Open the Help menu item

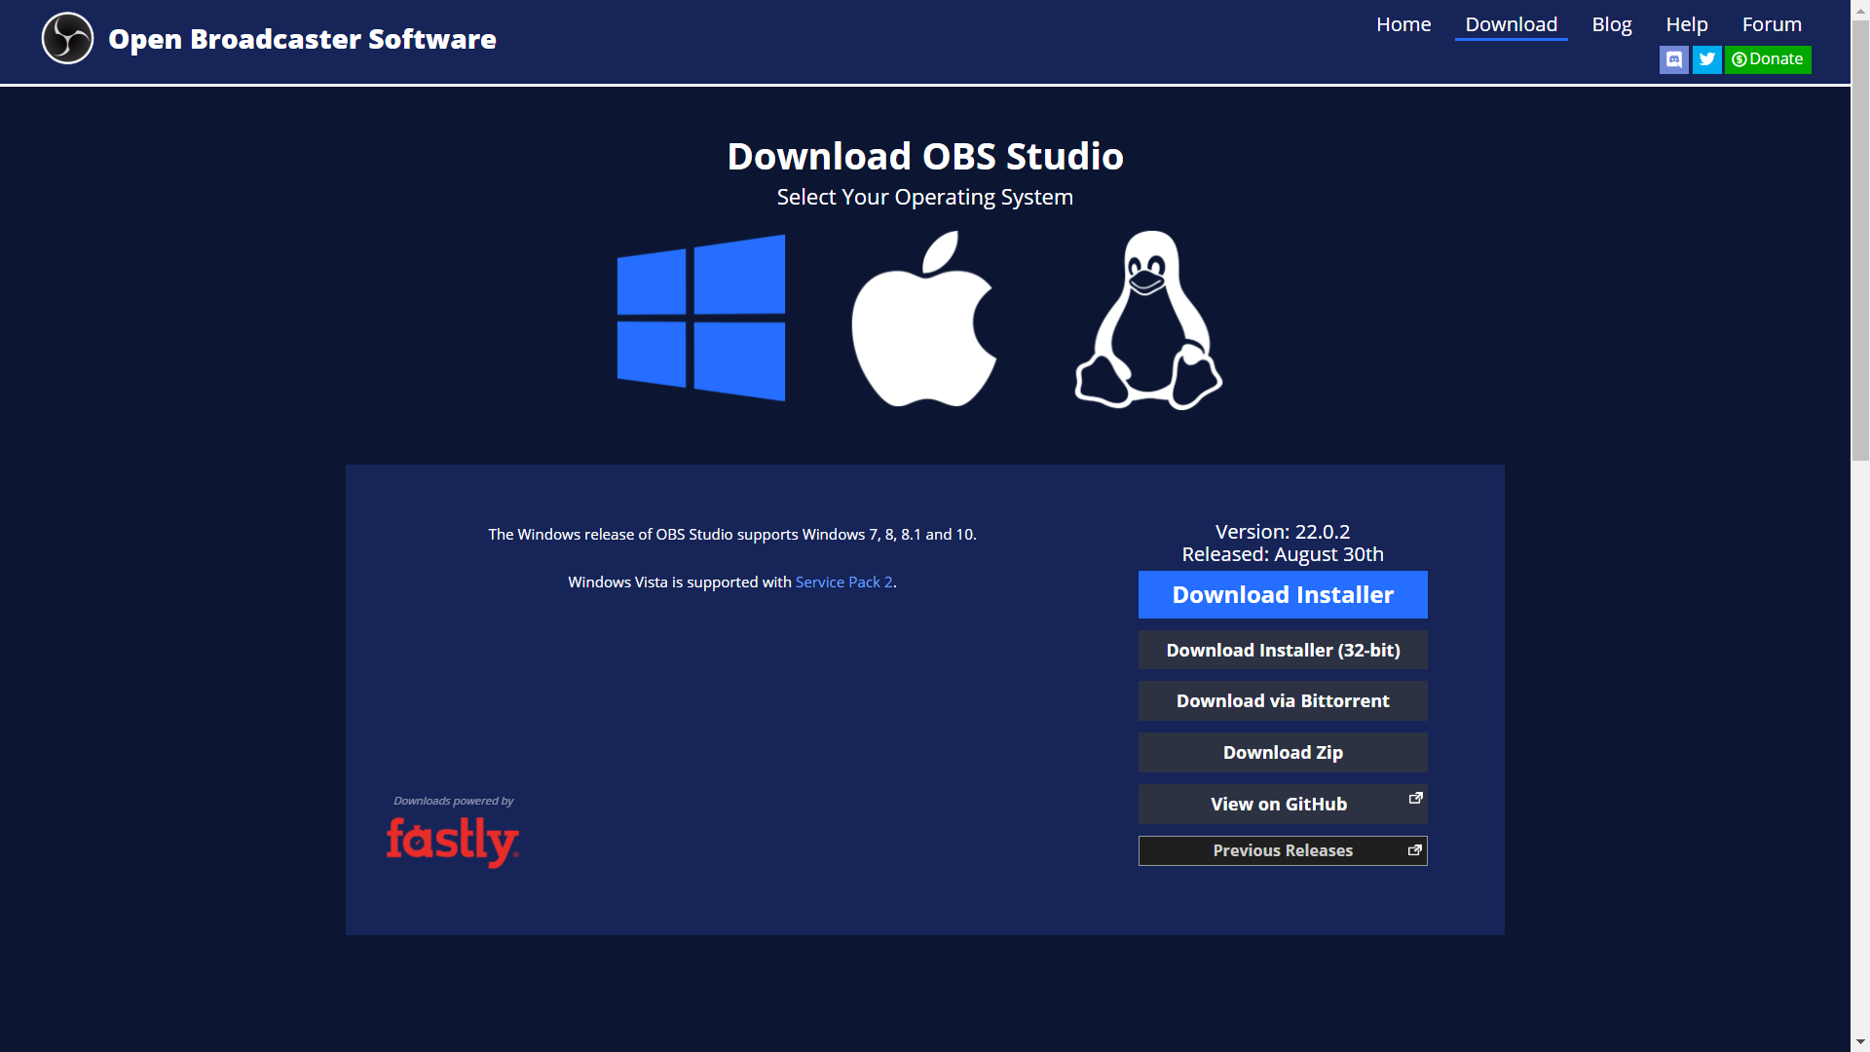(x=1686, y=24)
